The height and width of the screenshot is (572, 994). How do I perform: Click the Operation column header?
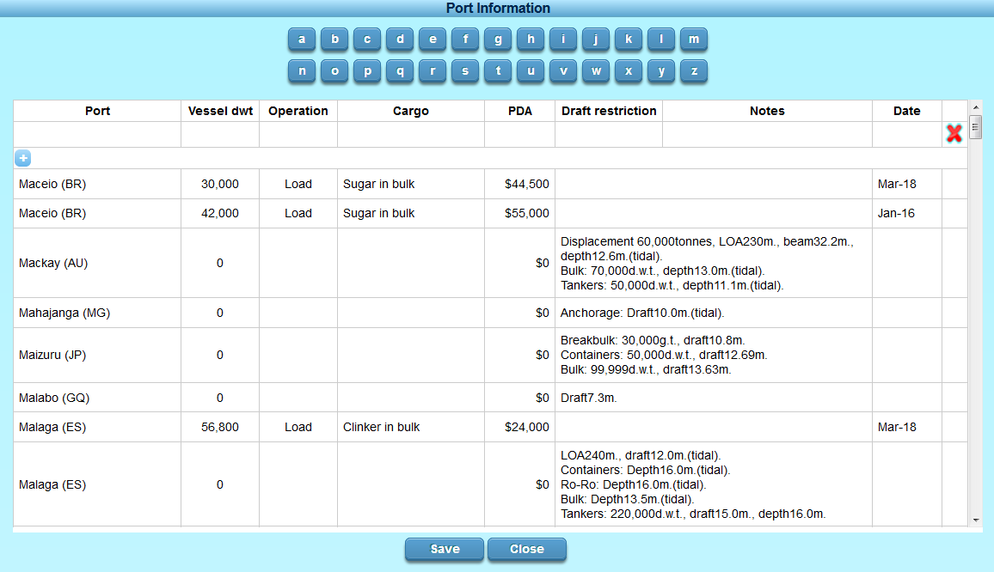(x=298, y=111)
